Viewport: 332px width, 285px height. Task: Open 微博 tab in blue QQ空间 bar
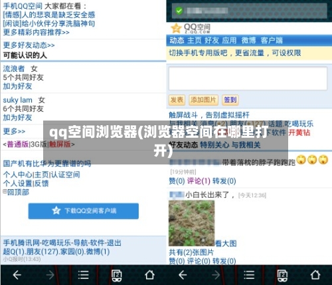click(248, 41)
